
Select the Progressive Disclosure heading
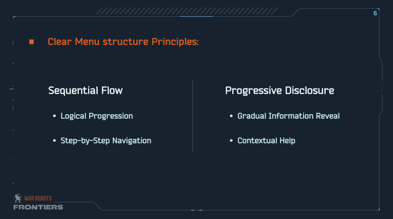pos(279,91)
